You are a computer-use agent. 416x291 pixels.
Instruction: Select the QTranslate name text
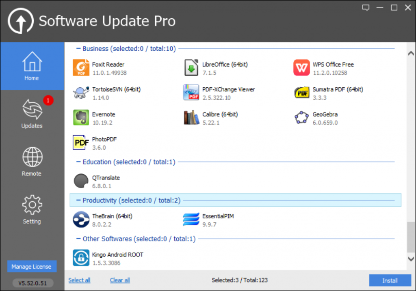tap(106, 178)
